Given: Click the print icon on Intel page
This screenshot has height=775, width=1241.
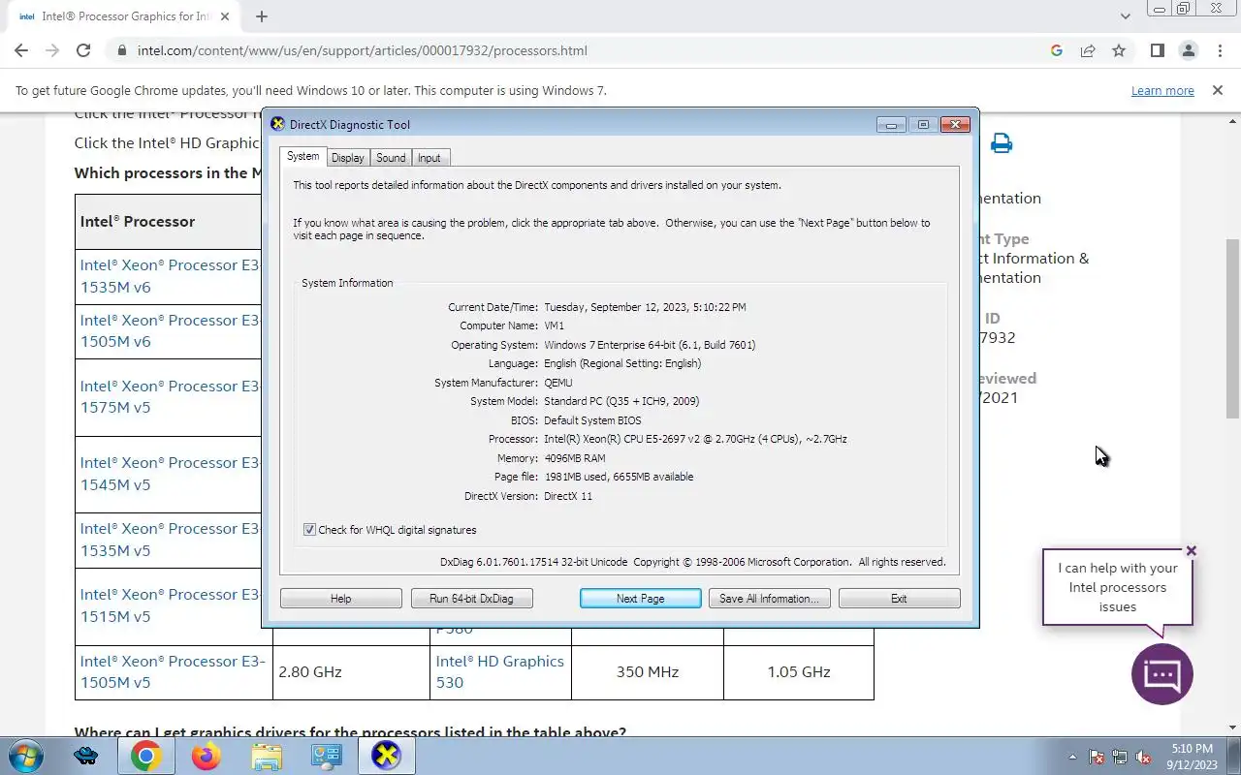Looking at the screenshot, I should pyautogui.click(x=1002, y=144).
